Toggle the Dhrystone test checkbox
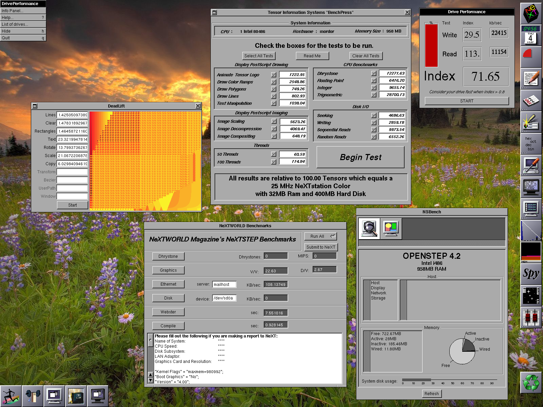 pos(374,73)
